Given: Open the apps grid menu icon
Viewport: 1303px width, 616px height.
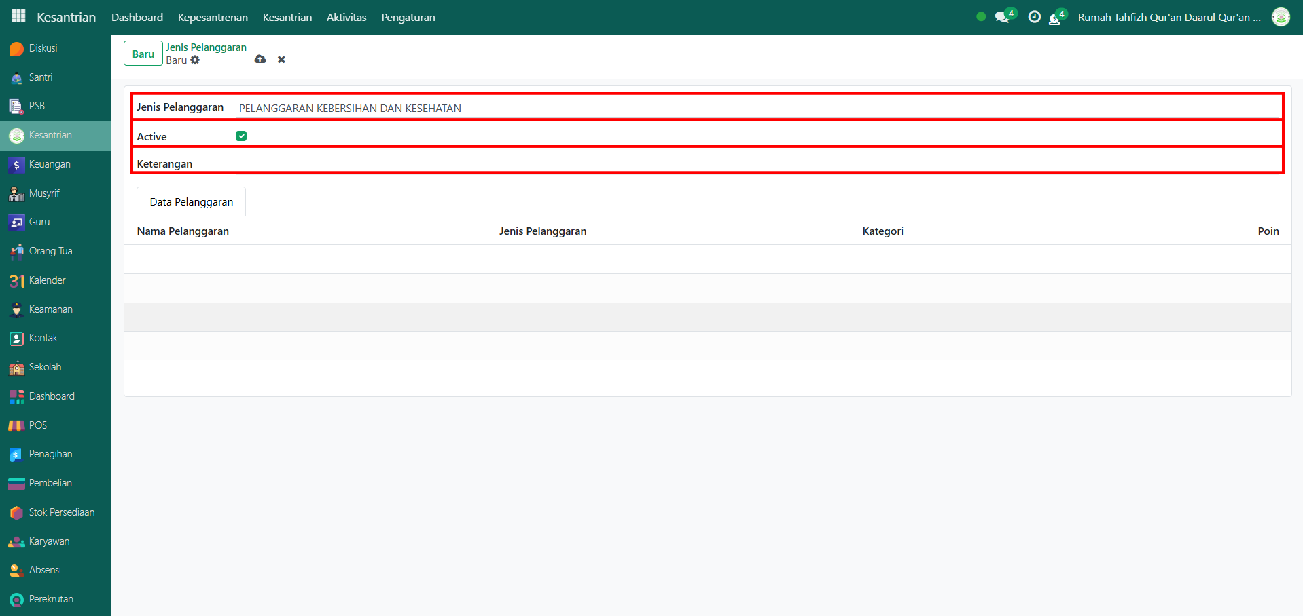Looking at the screenshot, I should point(18,16).
